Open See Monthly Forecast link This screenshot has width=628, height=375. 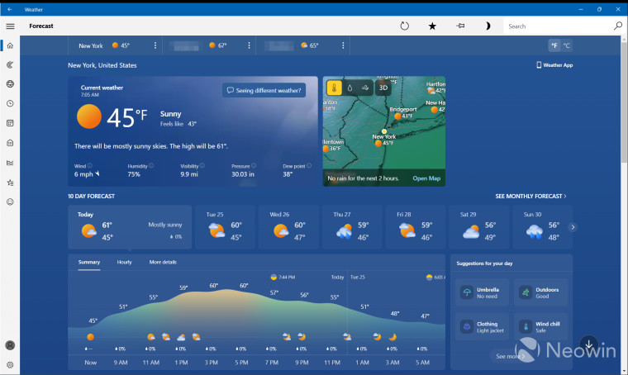(x=530, y=196)
